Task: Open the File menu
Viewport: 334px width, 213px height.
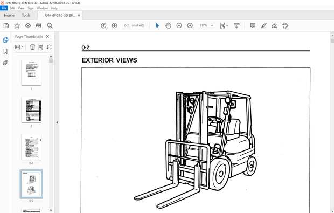Action: tap(4, 8)
